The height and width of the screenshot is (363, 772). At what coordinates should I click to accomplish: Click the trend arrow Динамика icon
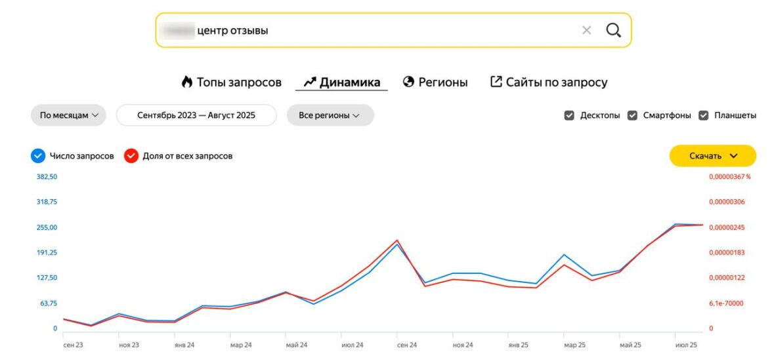click(x=310, y=83)
